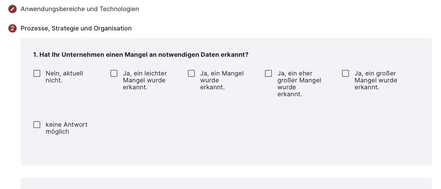The width and height of the screenshot is (441, 189).
Task: Check the 'Nein, aktuell nicht.' checkbox
Action: click(x=37, y=73)
